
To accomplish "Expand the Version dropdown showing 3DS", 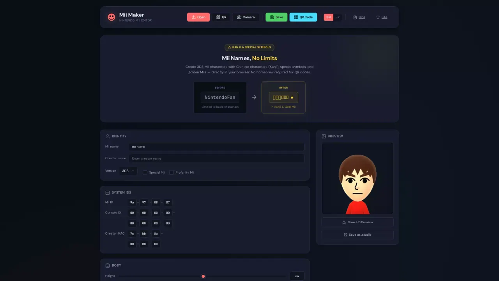I will (128, 171).
